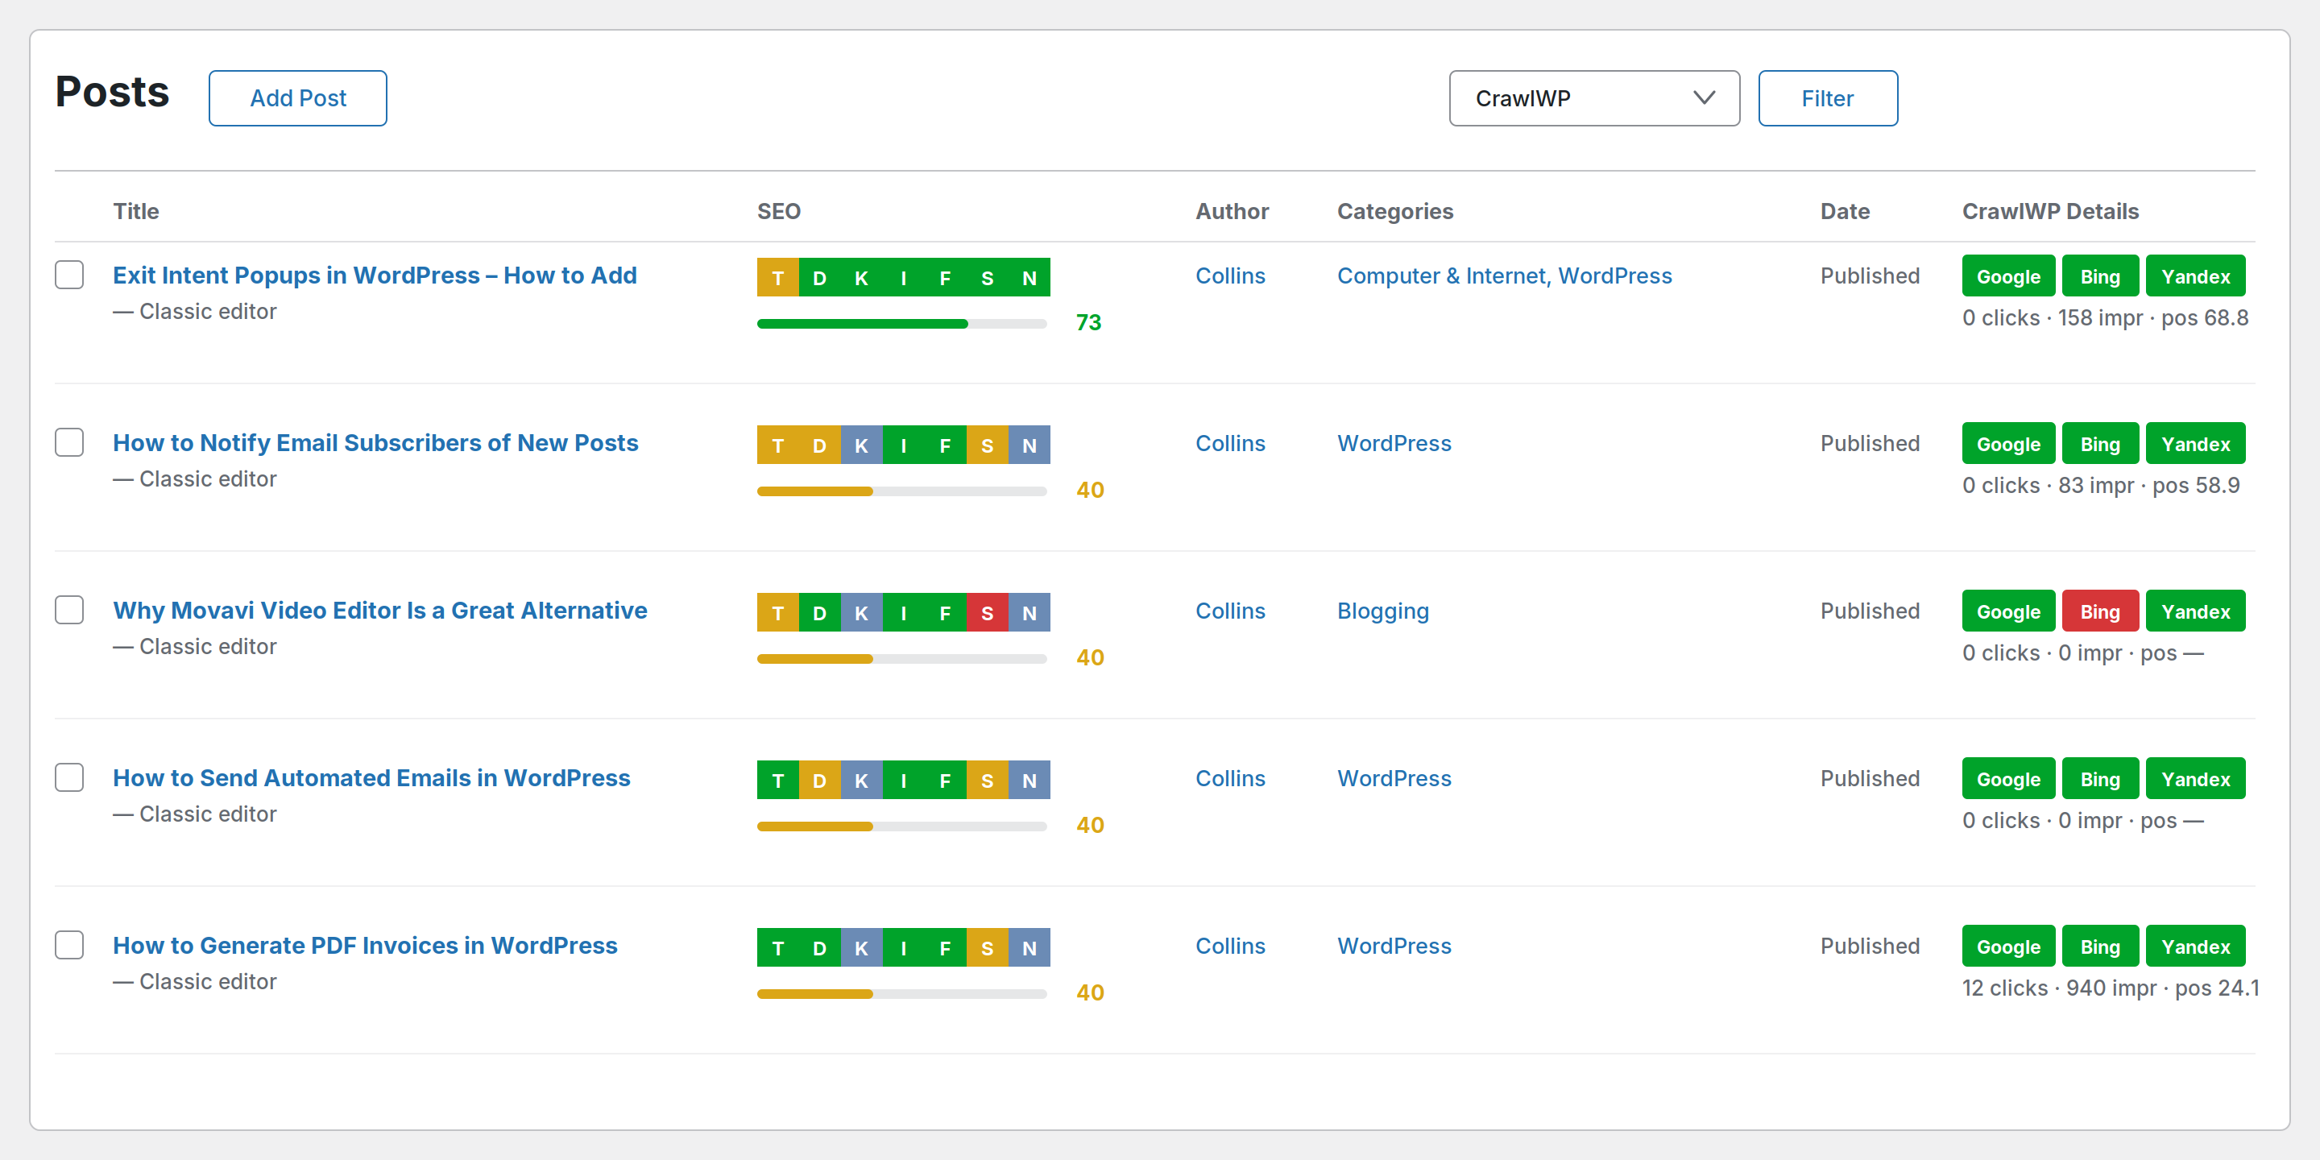Click the SEO score bar in Movavi row
Viewport: 2320px width, 1160px height.
click(x=901, y=658)
